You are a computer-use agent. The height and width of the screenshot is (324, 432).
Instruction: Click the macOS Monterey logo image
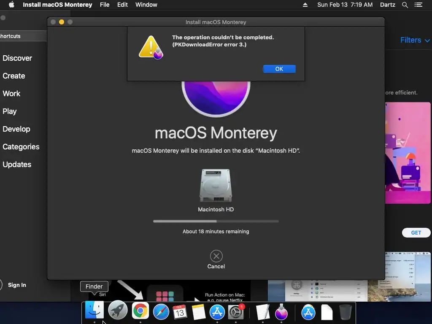(216, 99)
